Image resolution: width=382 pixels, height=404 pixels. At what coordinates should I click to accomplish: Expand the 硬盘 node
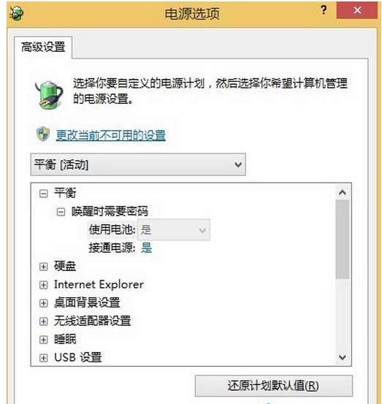coord(43,267)
